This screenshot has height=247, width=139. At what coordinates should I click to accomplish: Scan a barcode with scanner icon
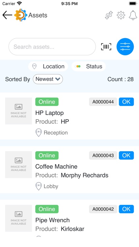(x=106, y=47)
